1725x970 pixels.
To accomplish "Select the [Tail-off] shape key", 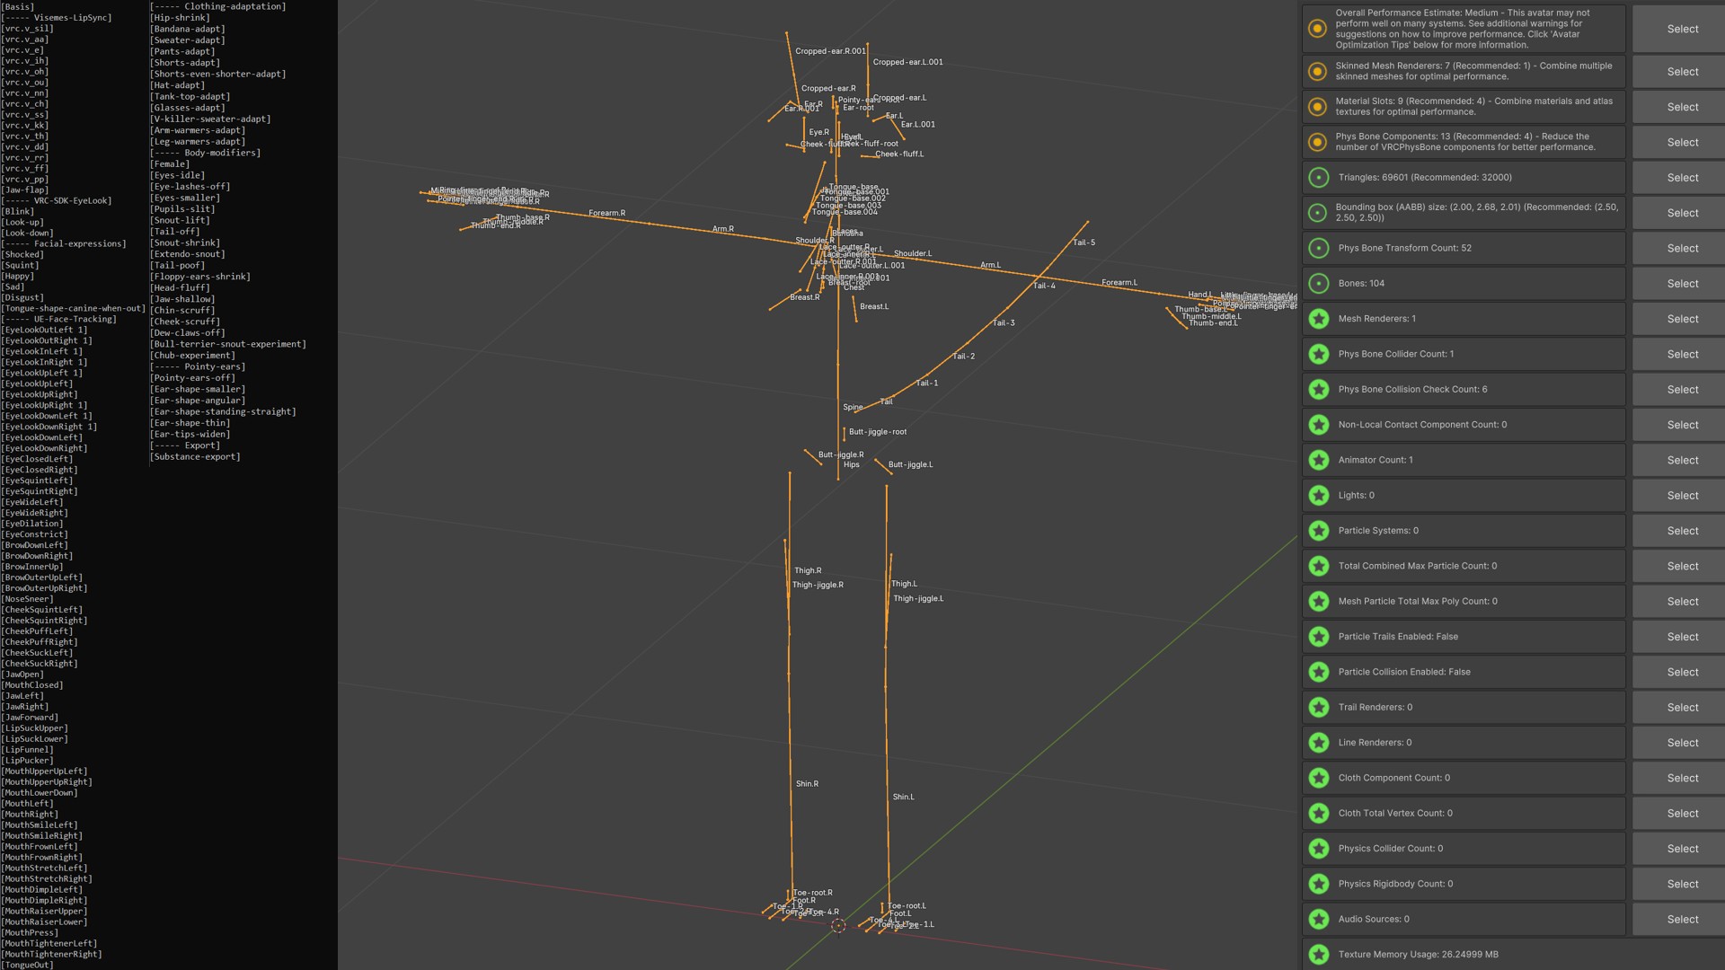I will coord(175,231).
